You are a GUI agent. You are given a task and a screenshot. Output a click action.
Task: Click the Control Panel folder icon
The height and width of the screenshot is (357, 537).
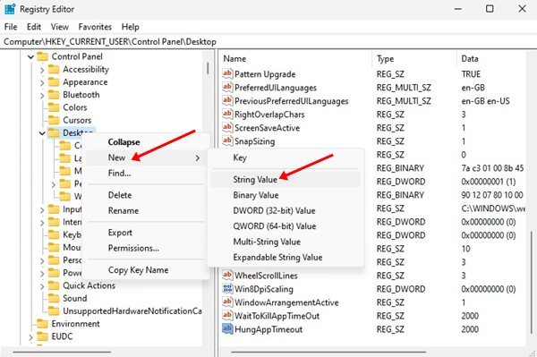click(42, 56)
